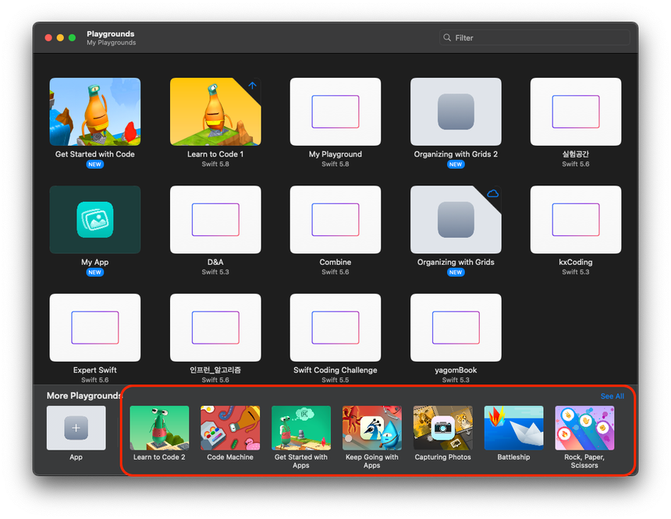Click the magnifying glass search icon

(447, 37)
